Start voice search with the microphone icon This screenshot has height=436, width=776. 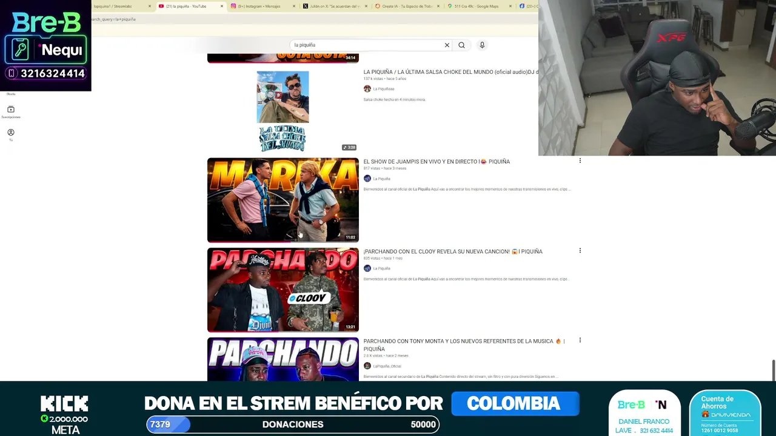click(482, 45)
